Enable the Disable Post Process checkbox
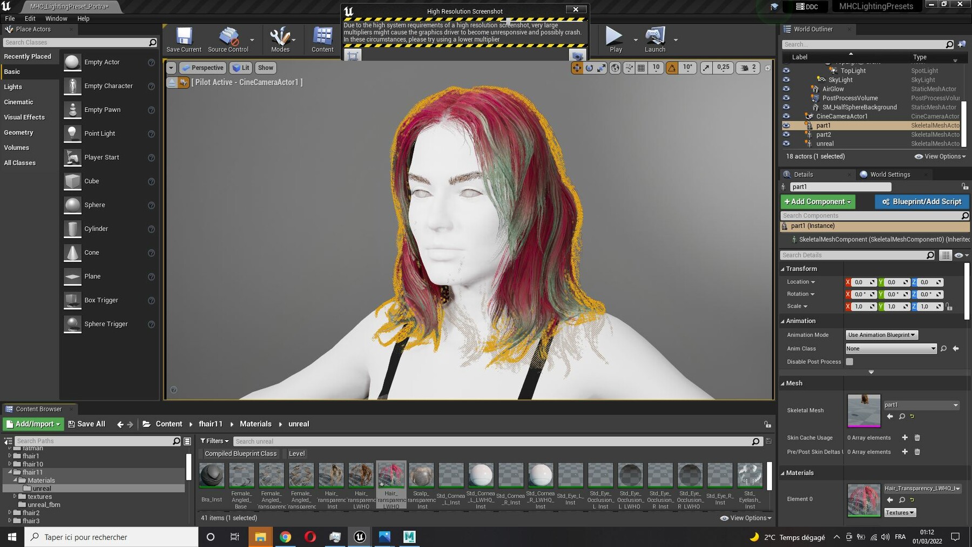 pyautogui.click(x=849, y=361)
